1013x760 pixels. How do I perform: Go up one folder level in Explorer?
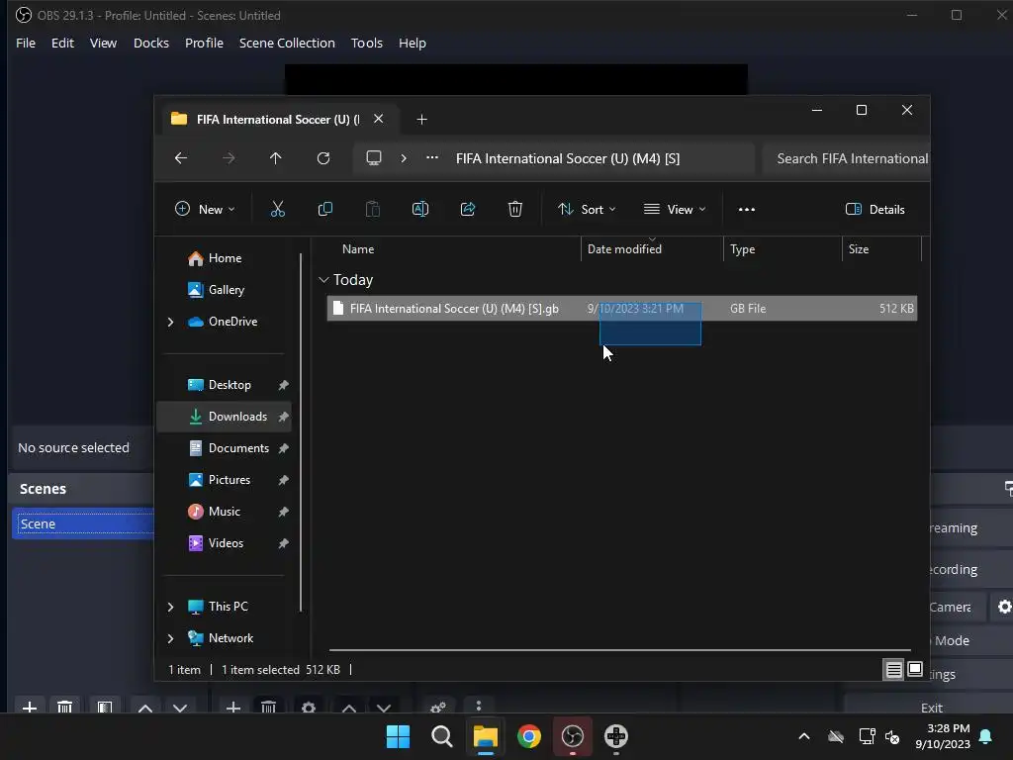coord(276,158)
